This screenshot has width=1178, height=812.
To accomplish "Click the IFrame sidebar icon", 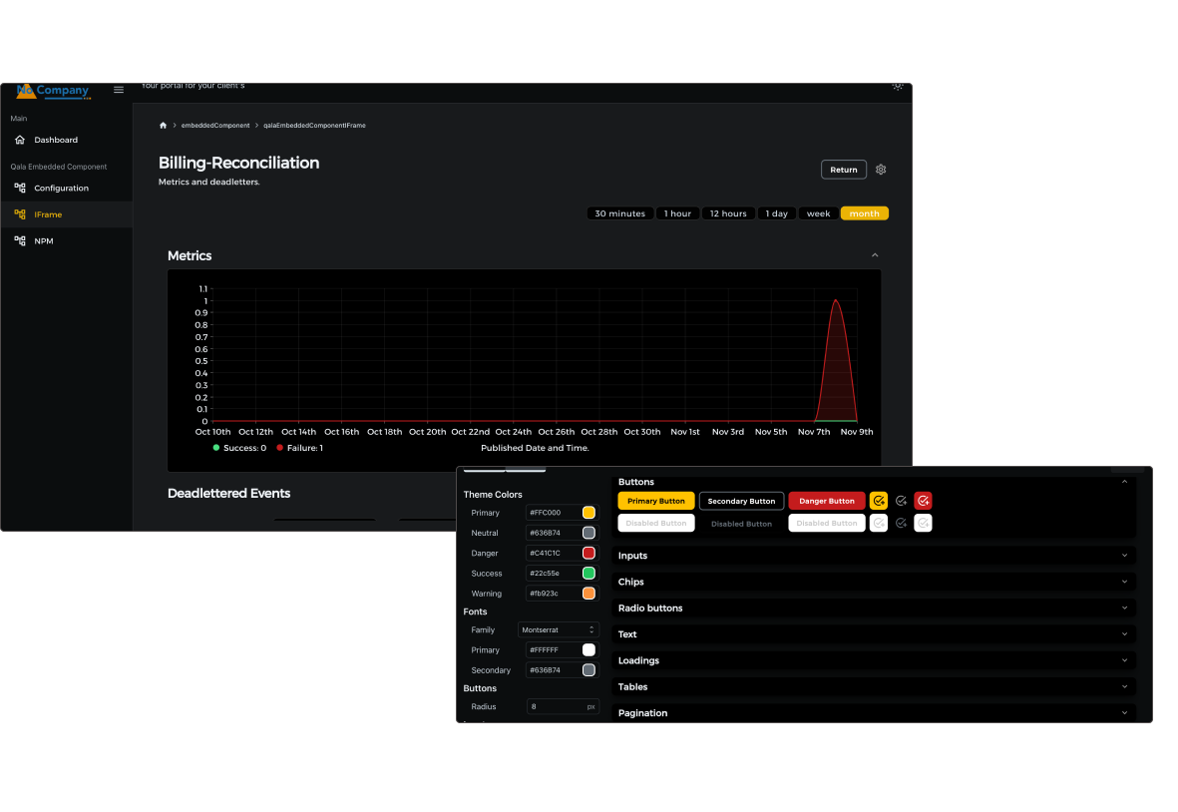I will [20, 214].
